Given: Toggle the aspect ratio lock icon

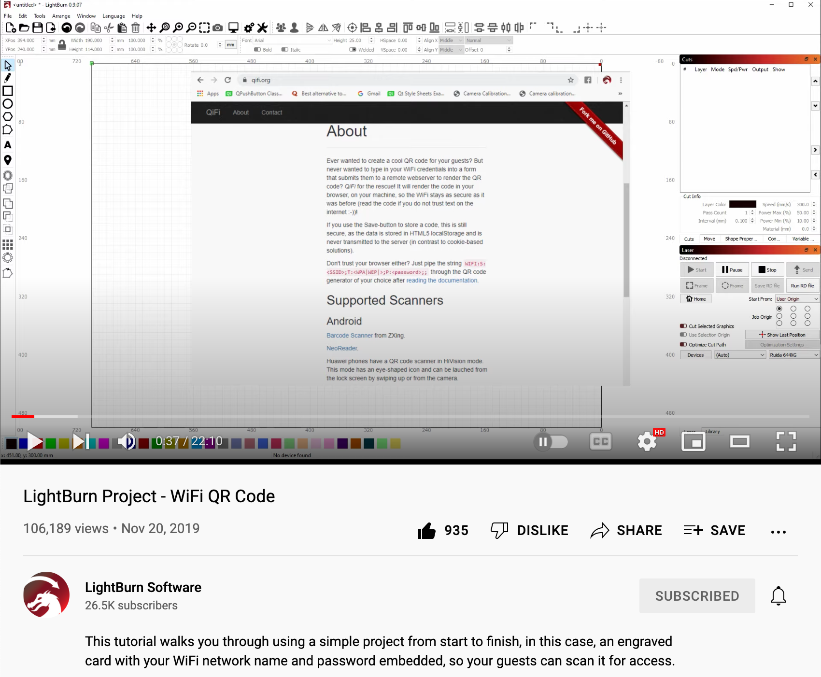Looking at the screenshot, I should (x=62, y=45).
